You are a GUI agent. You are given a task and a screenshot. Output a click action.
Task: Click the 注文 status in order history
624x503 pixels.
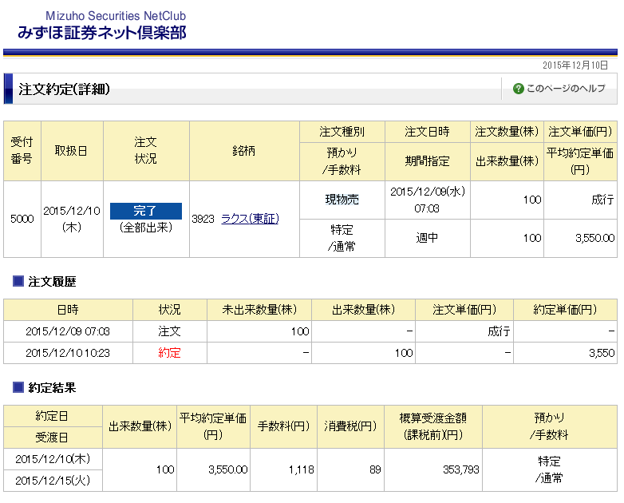[169, 331]
